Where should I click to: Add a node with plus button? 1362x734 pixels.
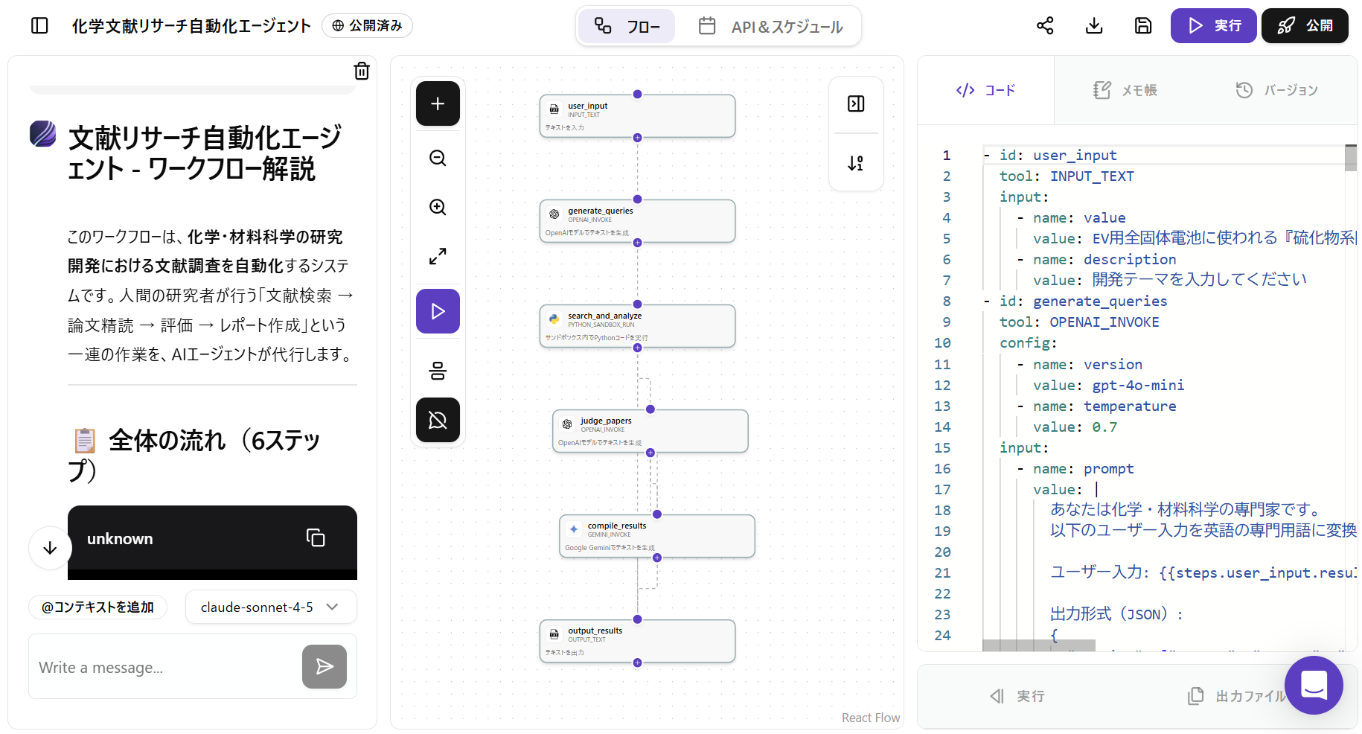[x=438, y=103]
